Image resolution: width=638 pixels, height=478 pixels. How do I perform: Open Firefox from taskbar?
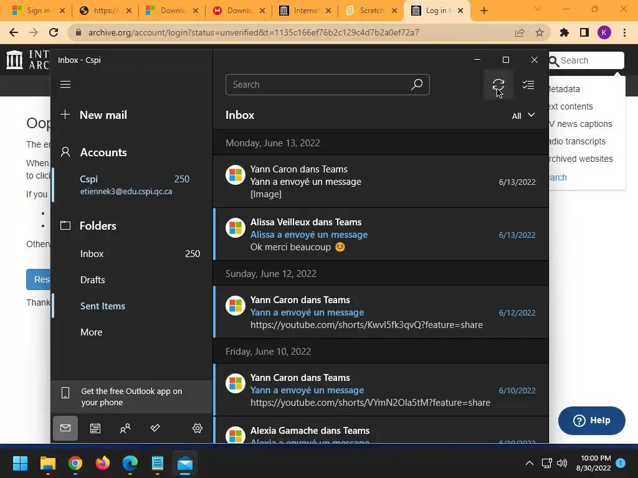pos(103,463)
